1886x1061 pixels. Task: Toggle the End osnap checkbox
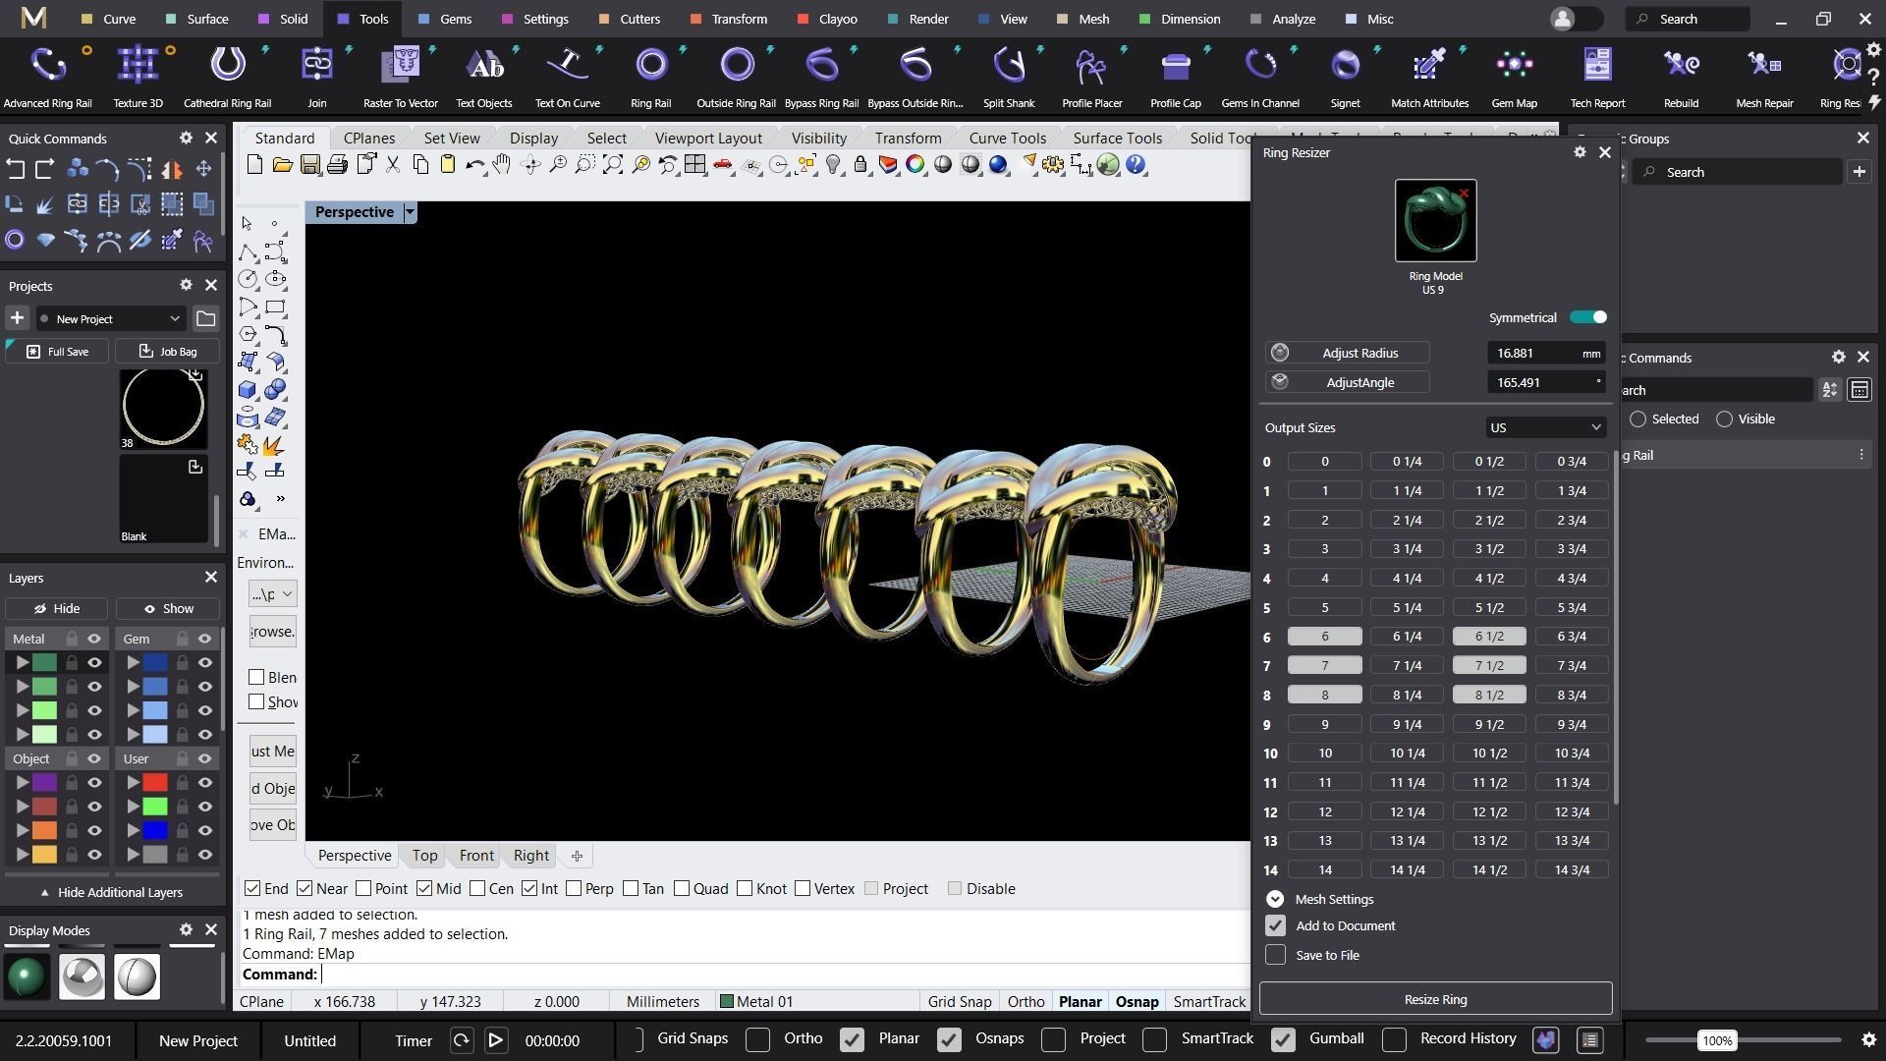coord(252,889)
